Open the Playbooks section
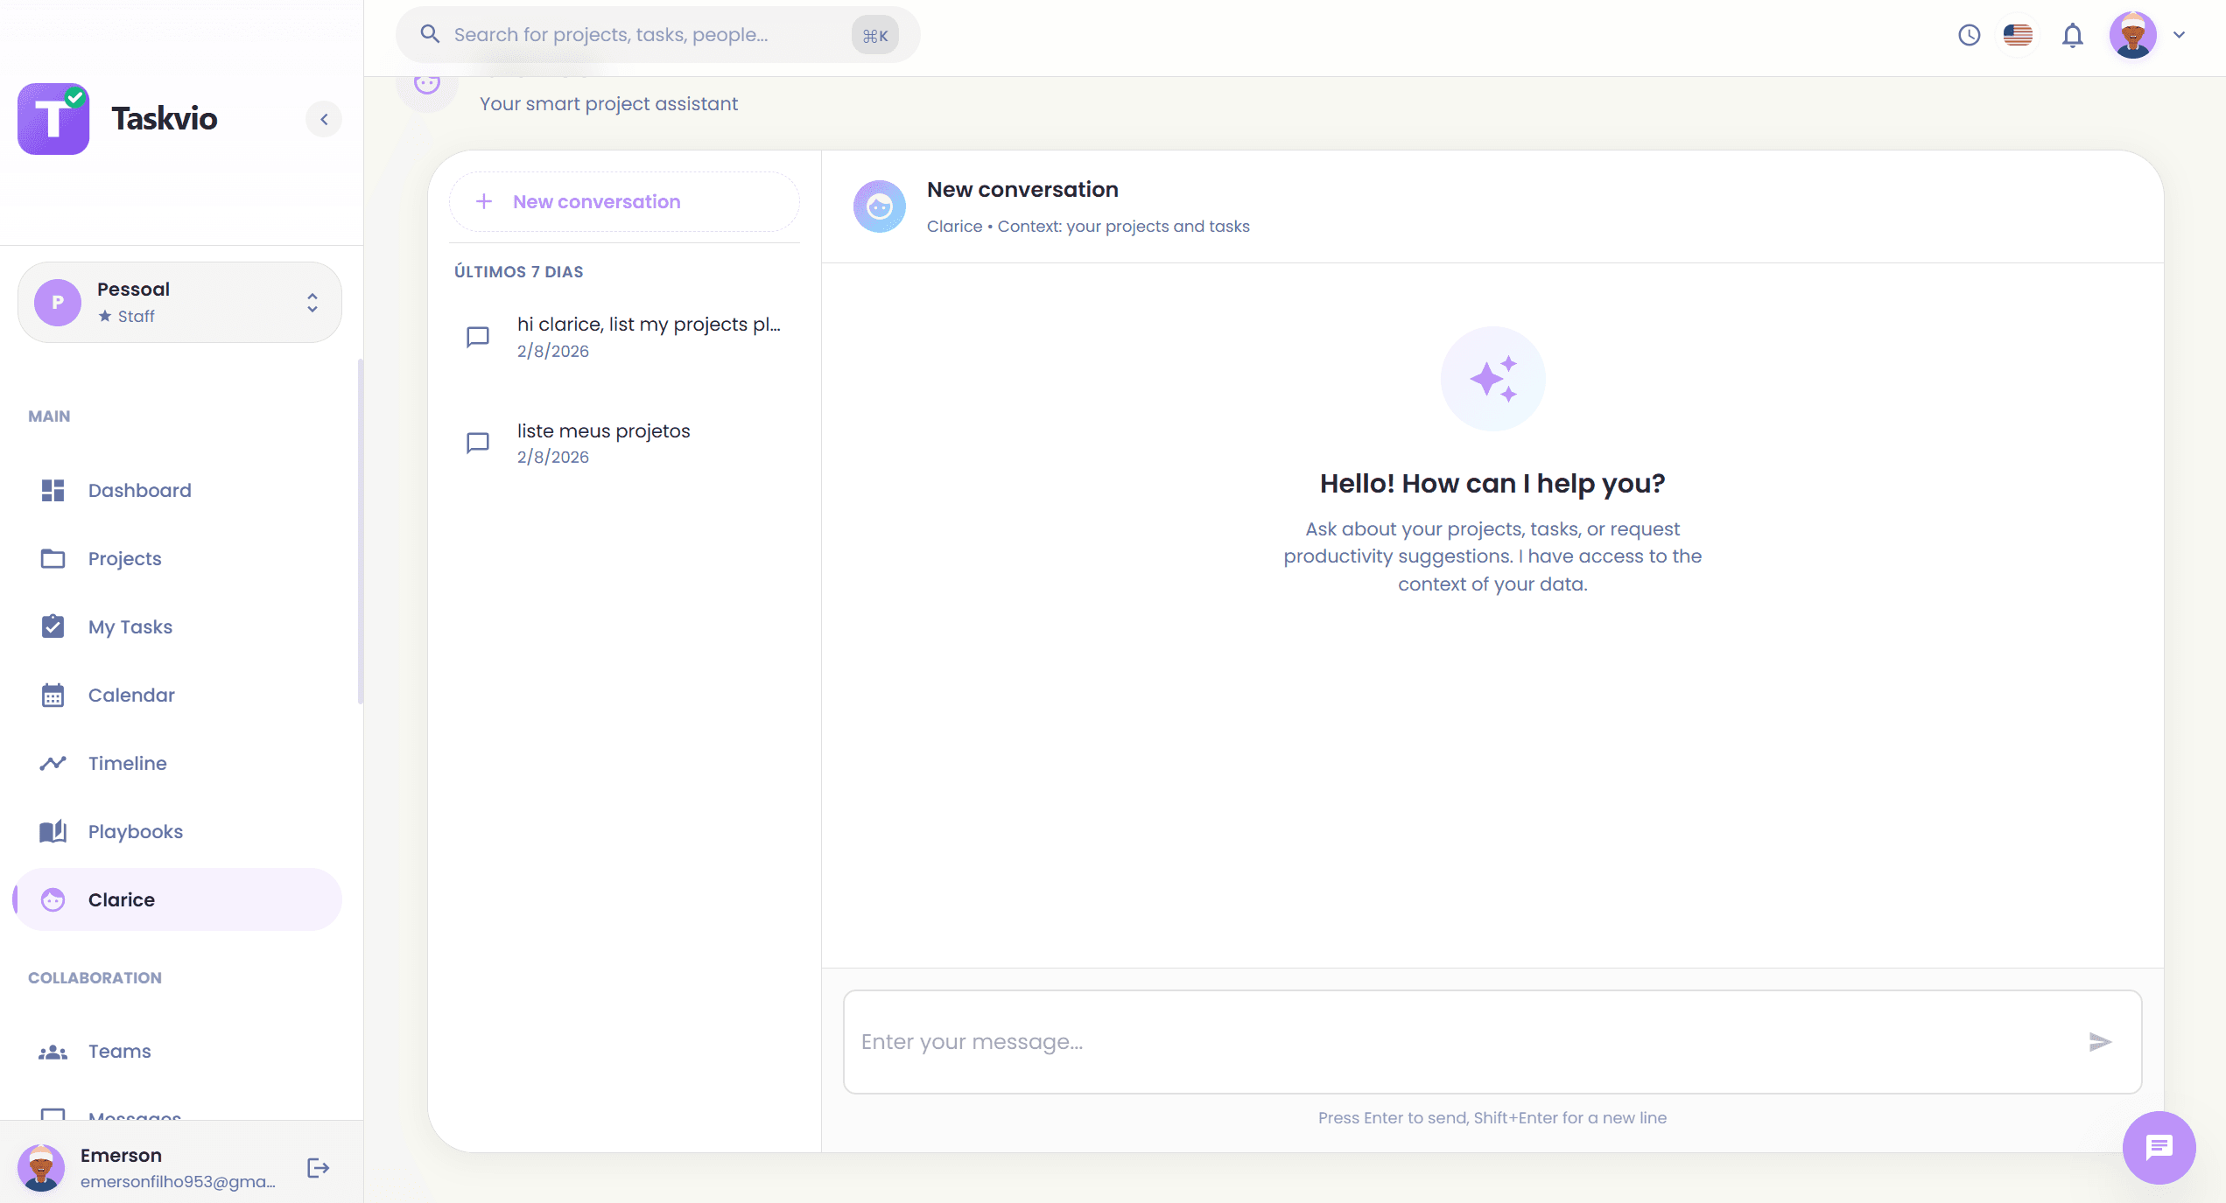 pyautogui.click(x=135, y=831)
